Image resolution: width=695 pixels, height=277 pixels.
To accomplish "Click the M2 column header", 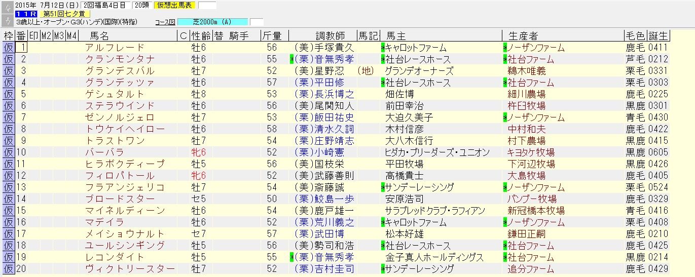I will pyautogui.click(x=46, y=36).
